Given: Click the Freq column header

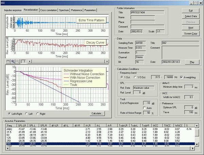Looking at the screenshot, I should [x=12, y=125].
